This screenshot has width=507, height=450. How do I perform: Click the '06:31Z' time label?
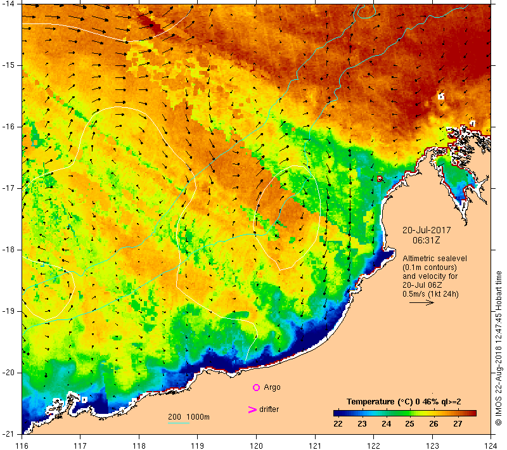pyautogui.click(x=426, y=240)
